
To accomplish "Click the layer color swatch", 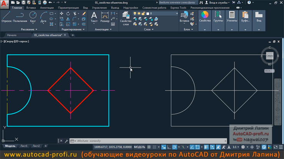I will [x=148, y=13].
